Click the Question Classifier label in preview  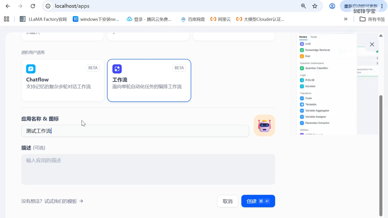tap(317, 68)
